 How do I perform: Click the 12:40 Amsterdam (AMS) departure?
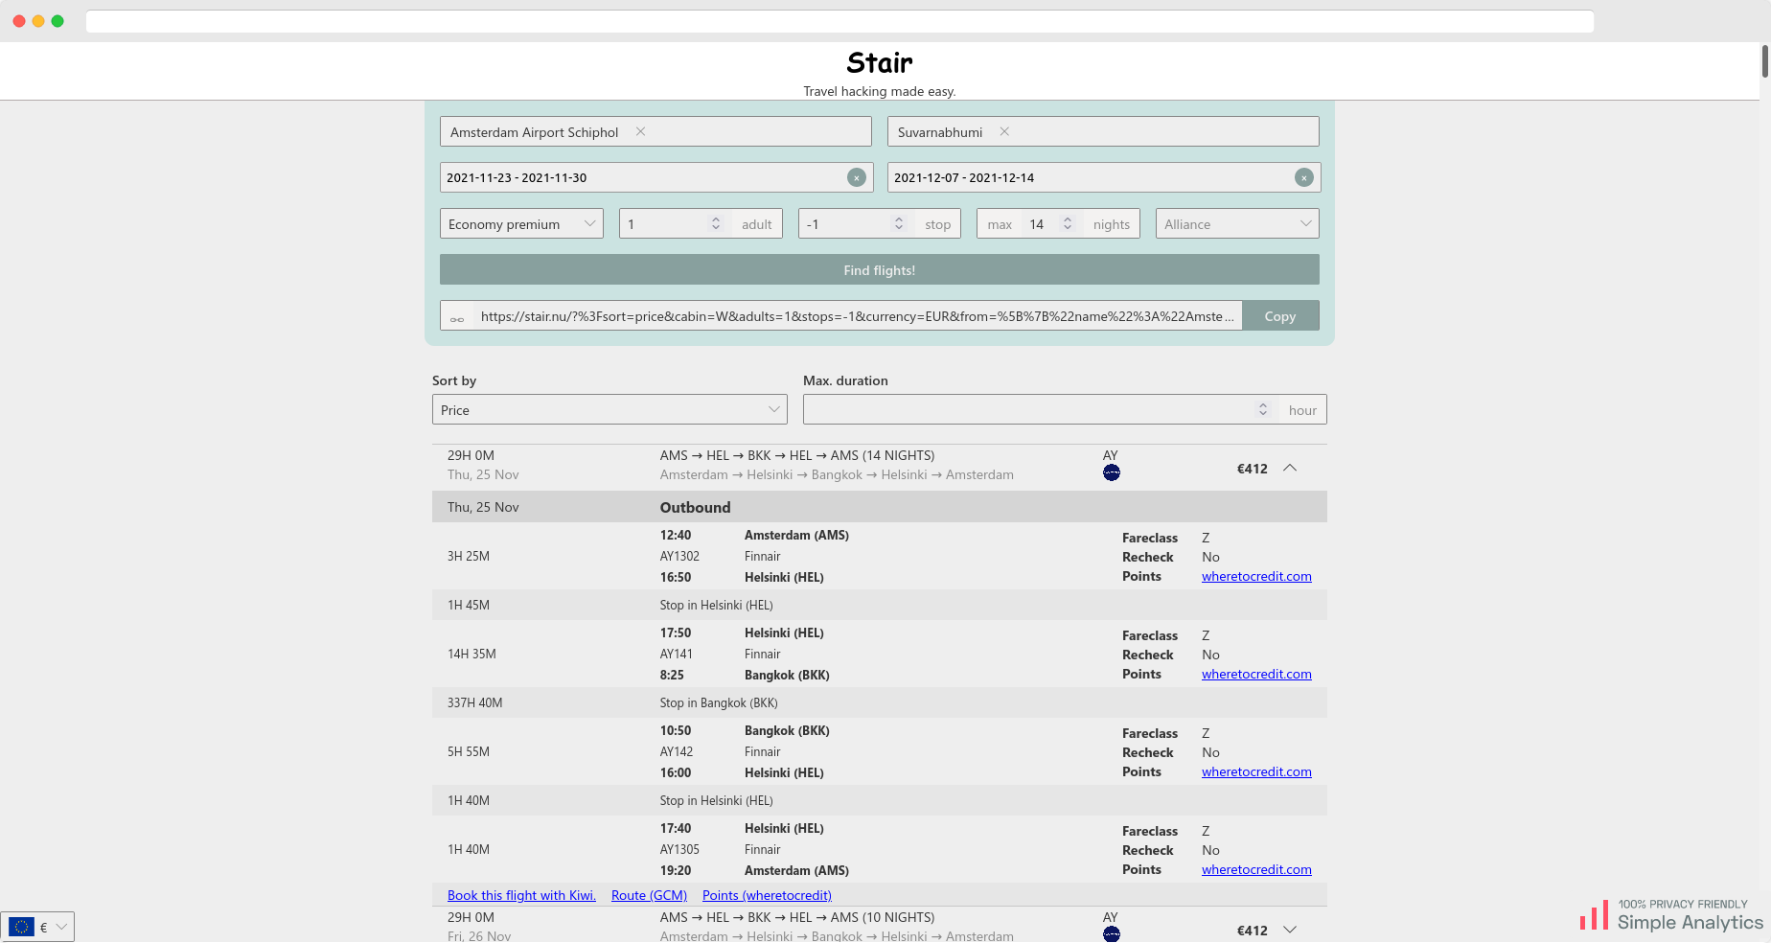[x=754, y=535]
